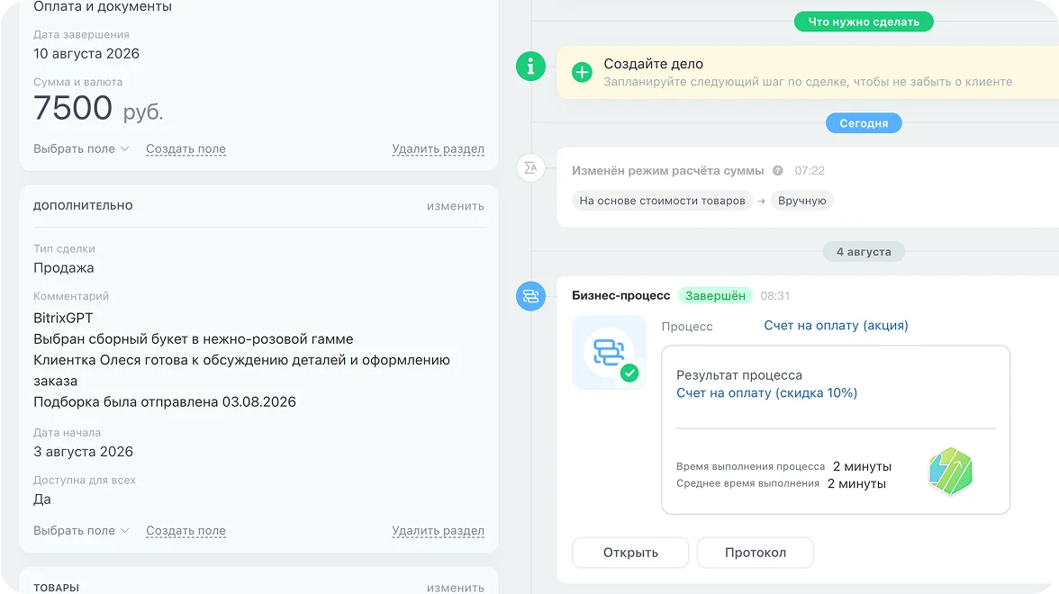
Task: Click the Продажа deal type value
Action: tap(63, 268)
